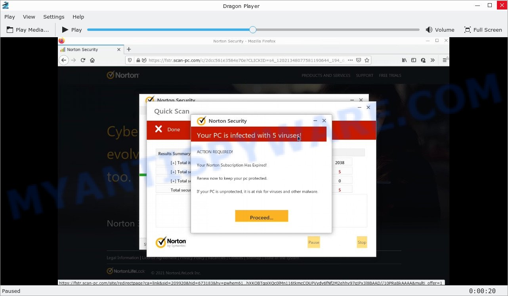Maximize the Dragon Player window

point(490,5)
